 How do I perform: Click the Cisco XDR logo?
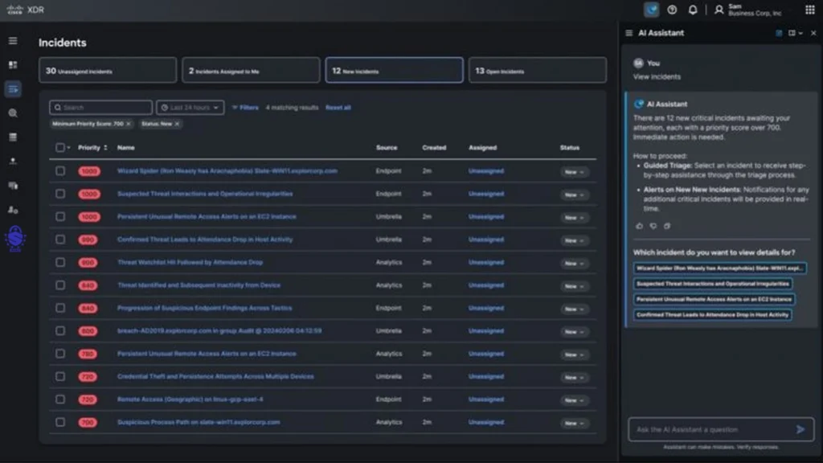25,10
